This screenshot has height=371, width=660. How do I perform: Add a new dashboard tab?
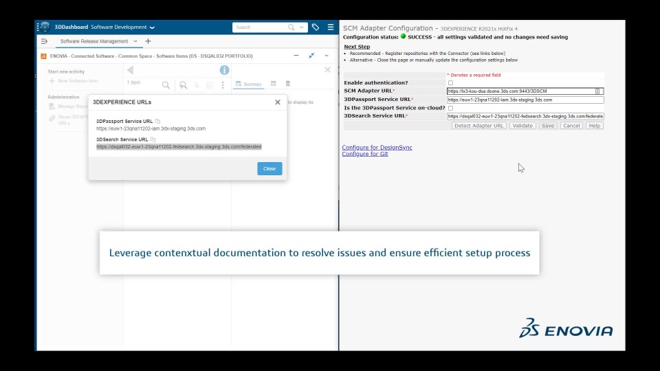(148, 41)
